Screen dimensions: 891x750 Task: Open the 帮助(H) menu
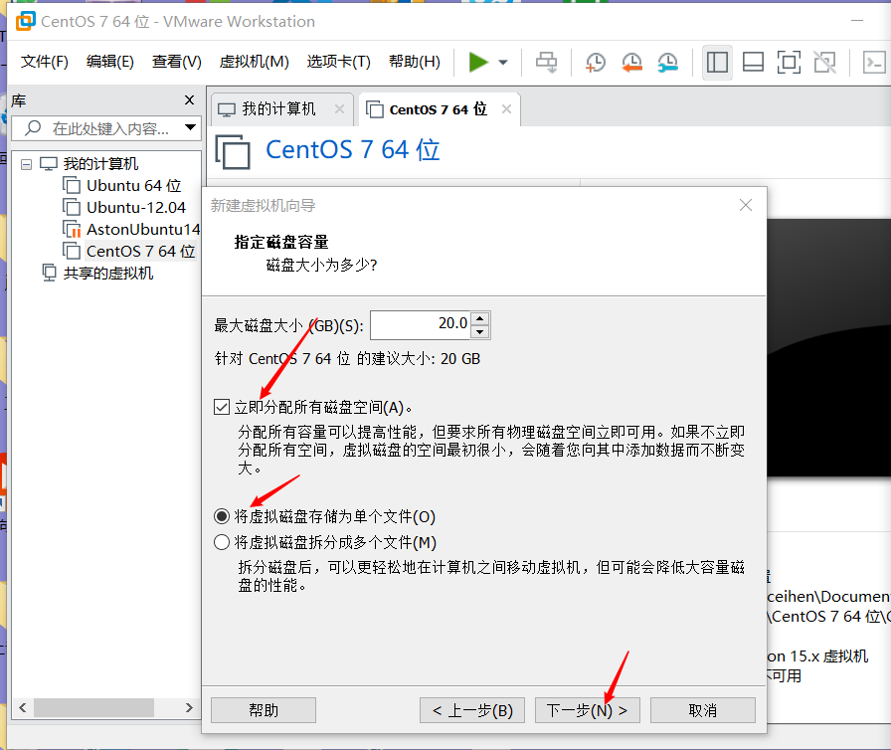(415, 62)
